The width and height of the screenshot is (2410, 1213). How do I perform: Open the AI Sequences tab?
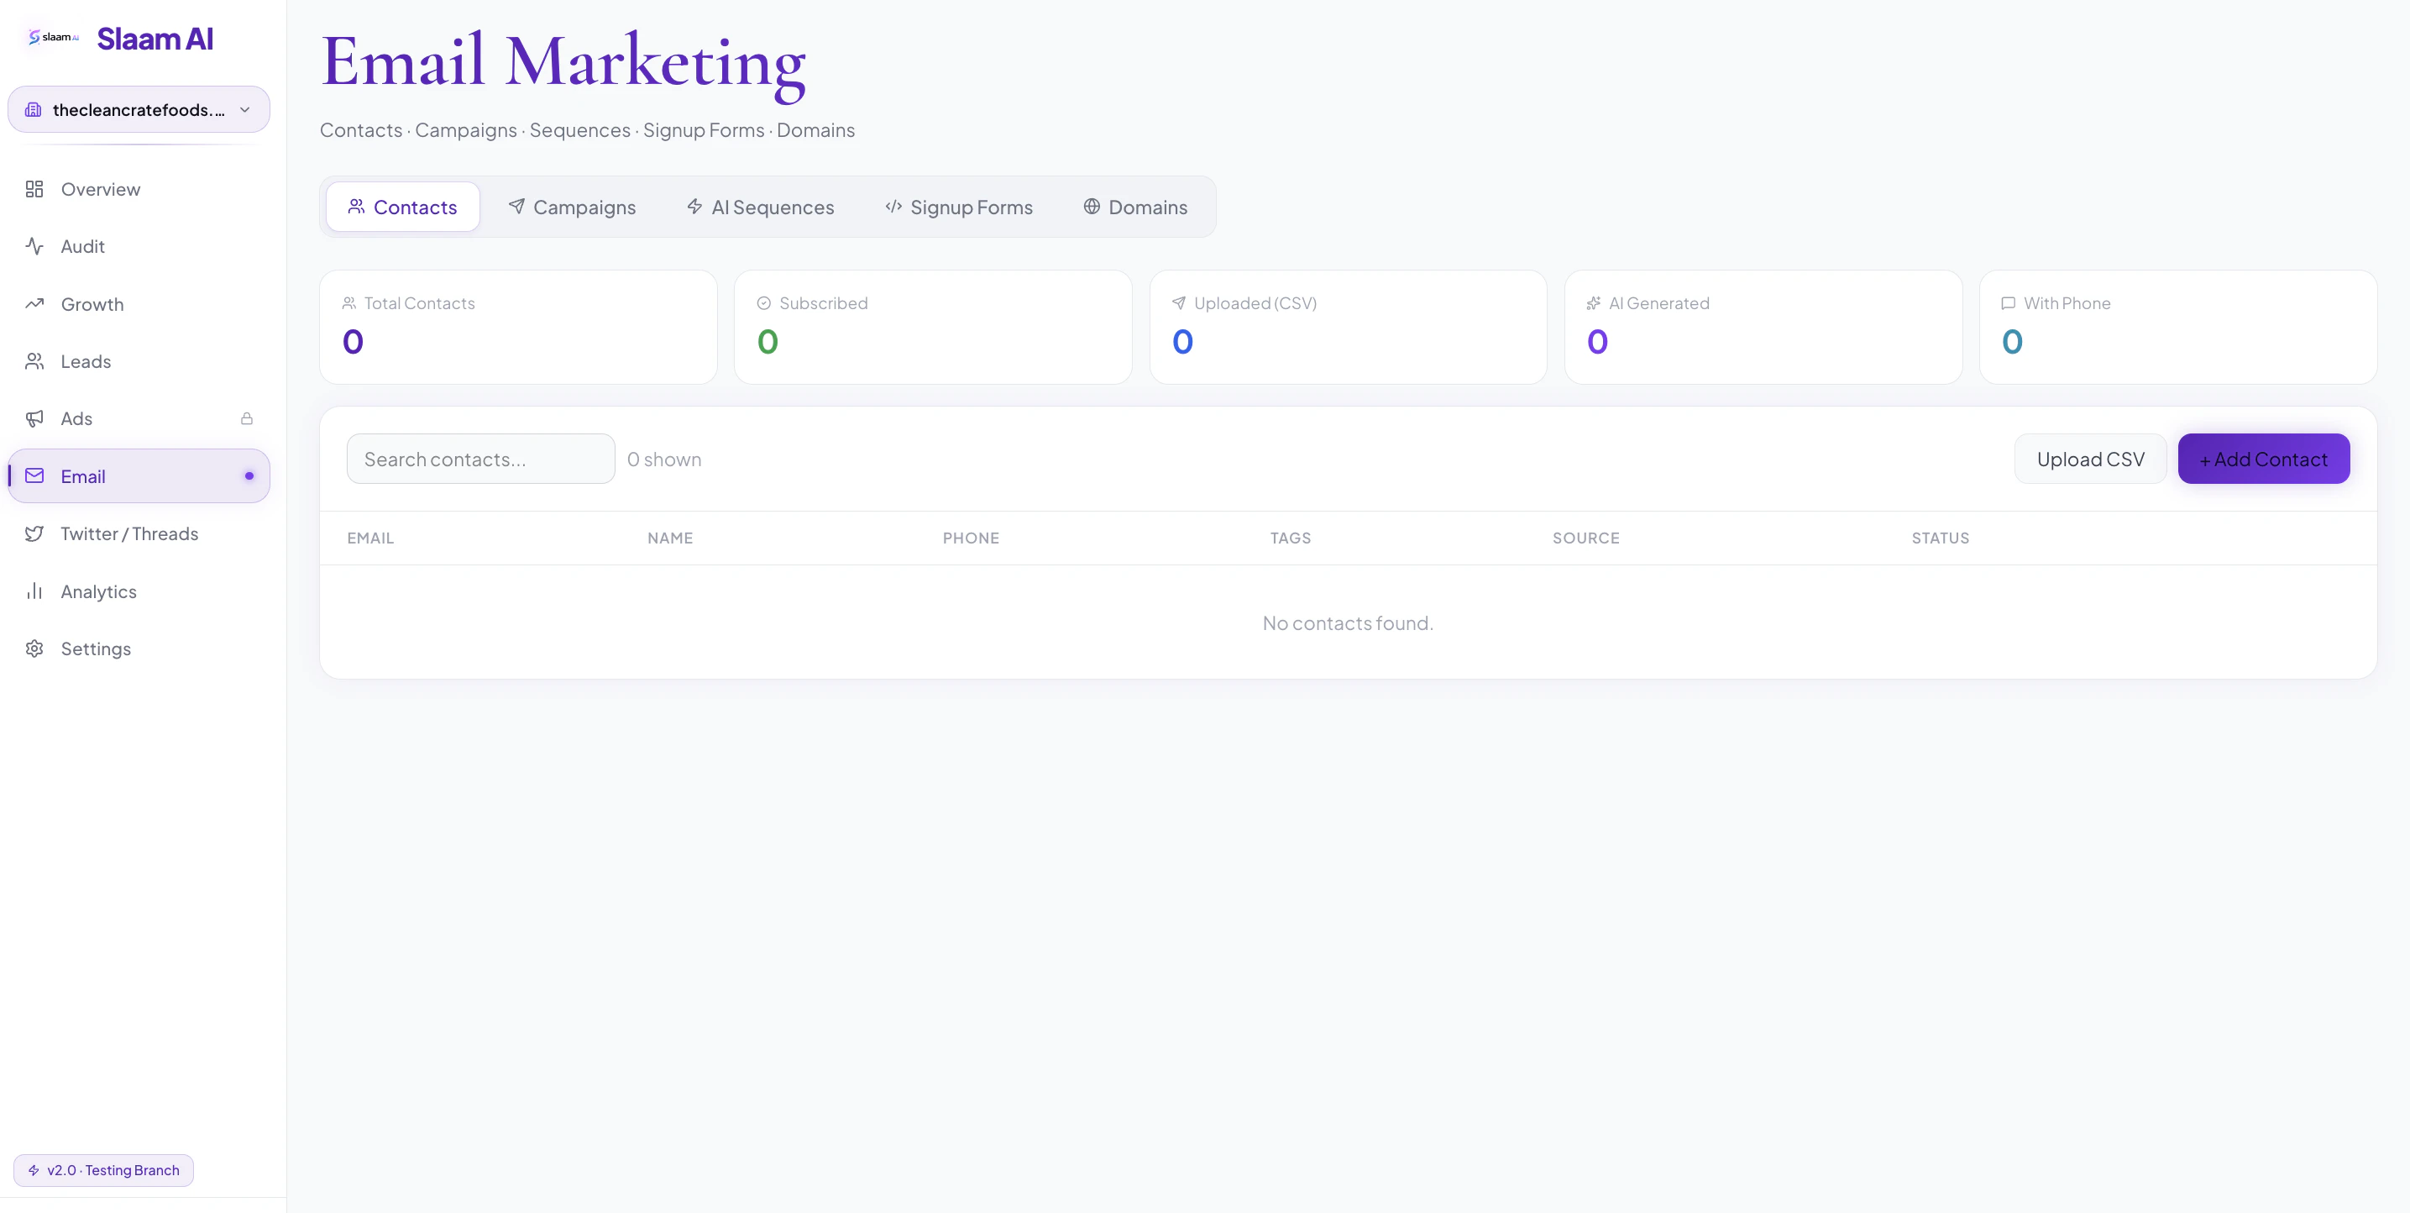click(x=760, y=207)
